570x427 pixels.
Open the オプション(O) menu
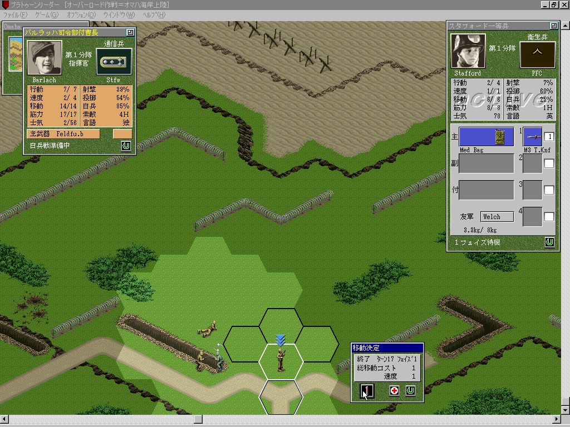coord(81,15)
